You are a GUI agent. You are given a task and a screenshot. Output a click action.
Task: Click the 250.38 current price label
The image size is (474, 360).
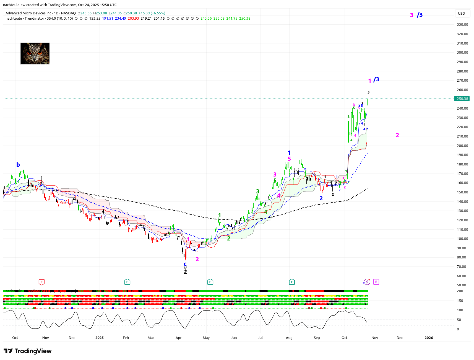462,99
